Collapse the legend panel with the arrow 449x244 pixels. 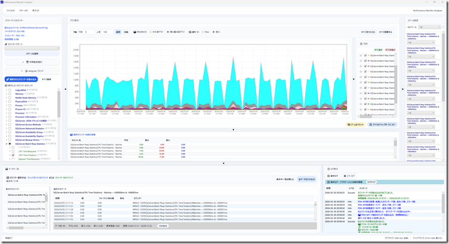(x=354, y=79)
